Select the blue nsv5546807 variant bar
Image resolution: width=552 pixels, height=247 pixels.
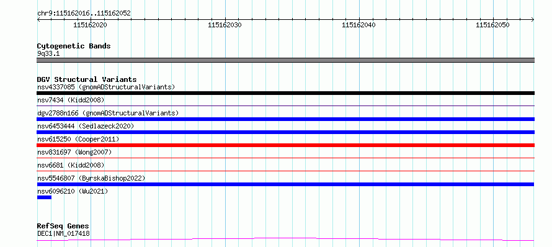(285, 184)
